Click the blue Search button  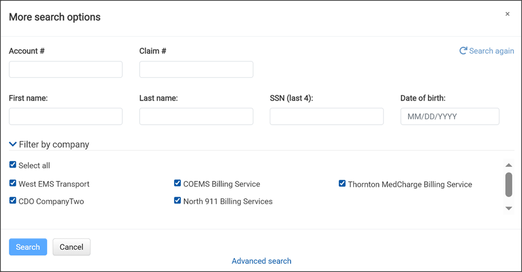coord(28,247)
